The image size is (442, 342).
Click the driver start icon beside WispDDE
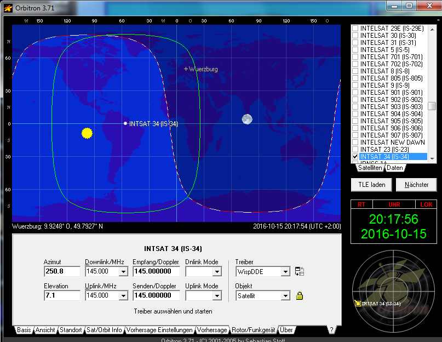(x=299, y=271)
